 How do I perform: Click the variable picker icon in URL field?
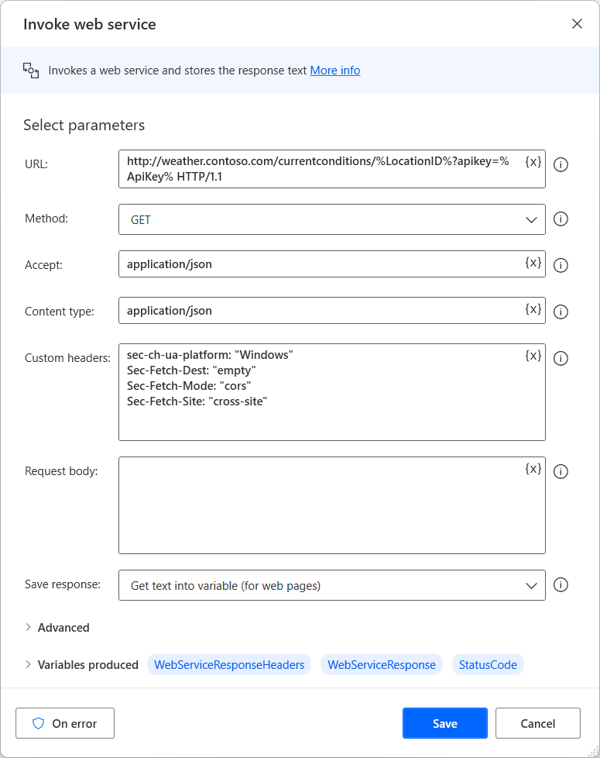533,162
